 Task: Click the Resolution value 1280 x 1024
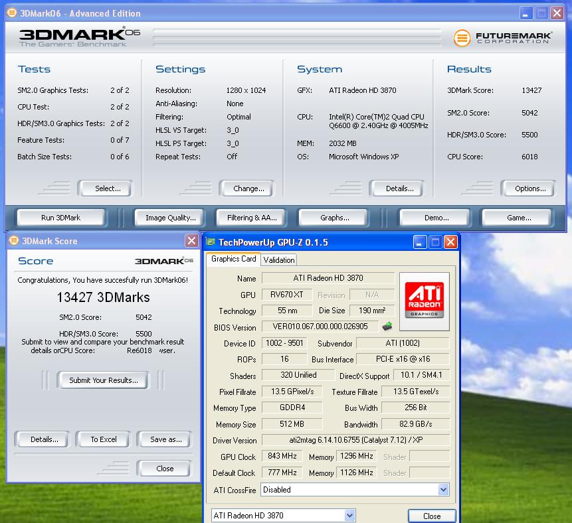tap(246, 90)
